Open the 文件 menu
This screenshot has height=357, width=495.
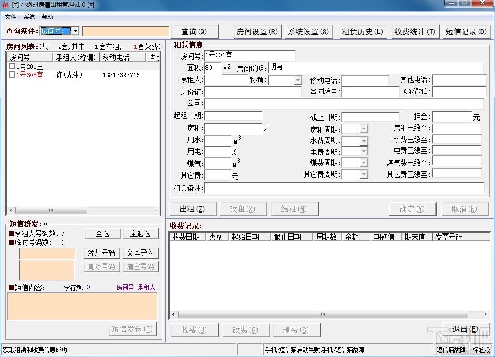tap(11, 17)
